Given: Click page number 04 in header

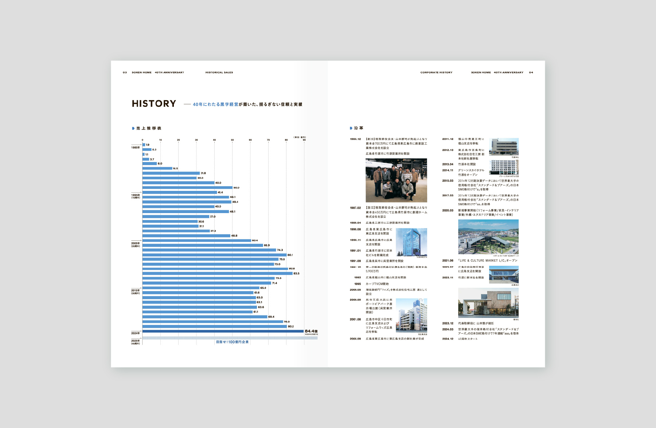Looking at the screenshot, I should point(531,72).
